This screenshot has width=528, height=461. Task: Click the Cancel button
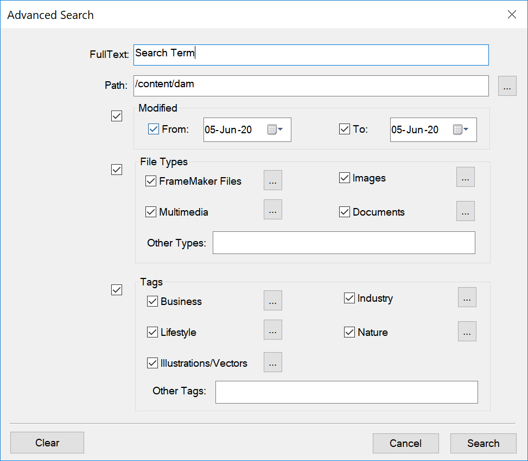pos(406,444)
